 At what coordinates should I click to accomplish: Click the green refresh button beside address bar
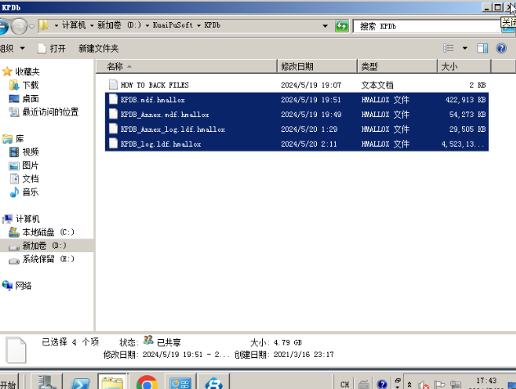tap(342, 26)
